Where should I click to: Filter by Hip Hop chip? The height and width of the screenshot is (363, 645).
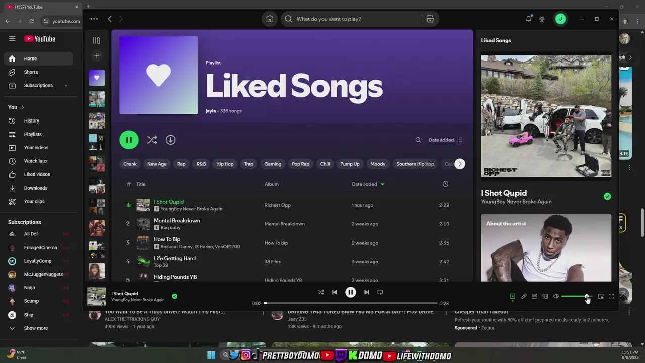[x=225, y=164]
